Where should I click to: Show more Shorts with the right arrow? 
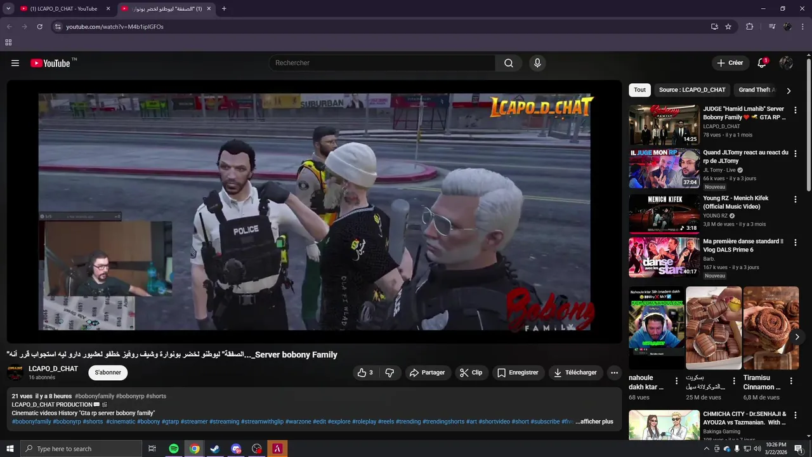tap(797, 336)
